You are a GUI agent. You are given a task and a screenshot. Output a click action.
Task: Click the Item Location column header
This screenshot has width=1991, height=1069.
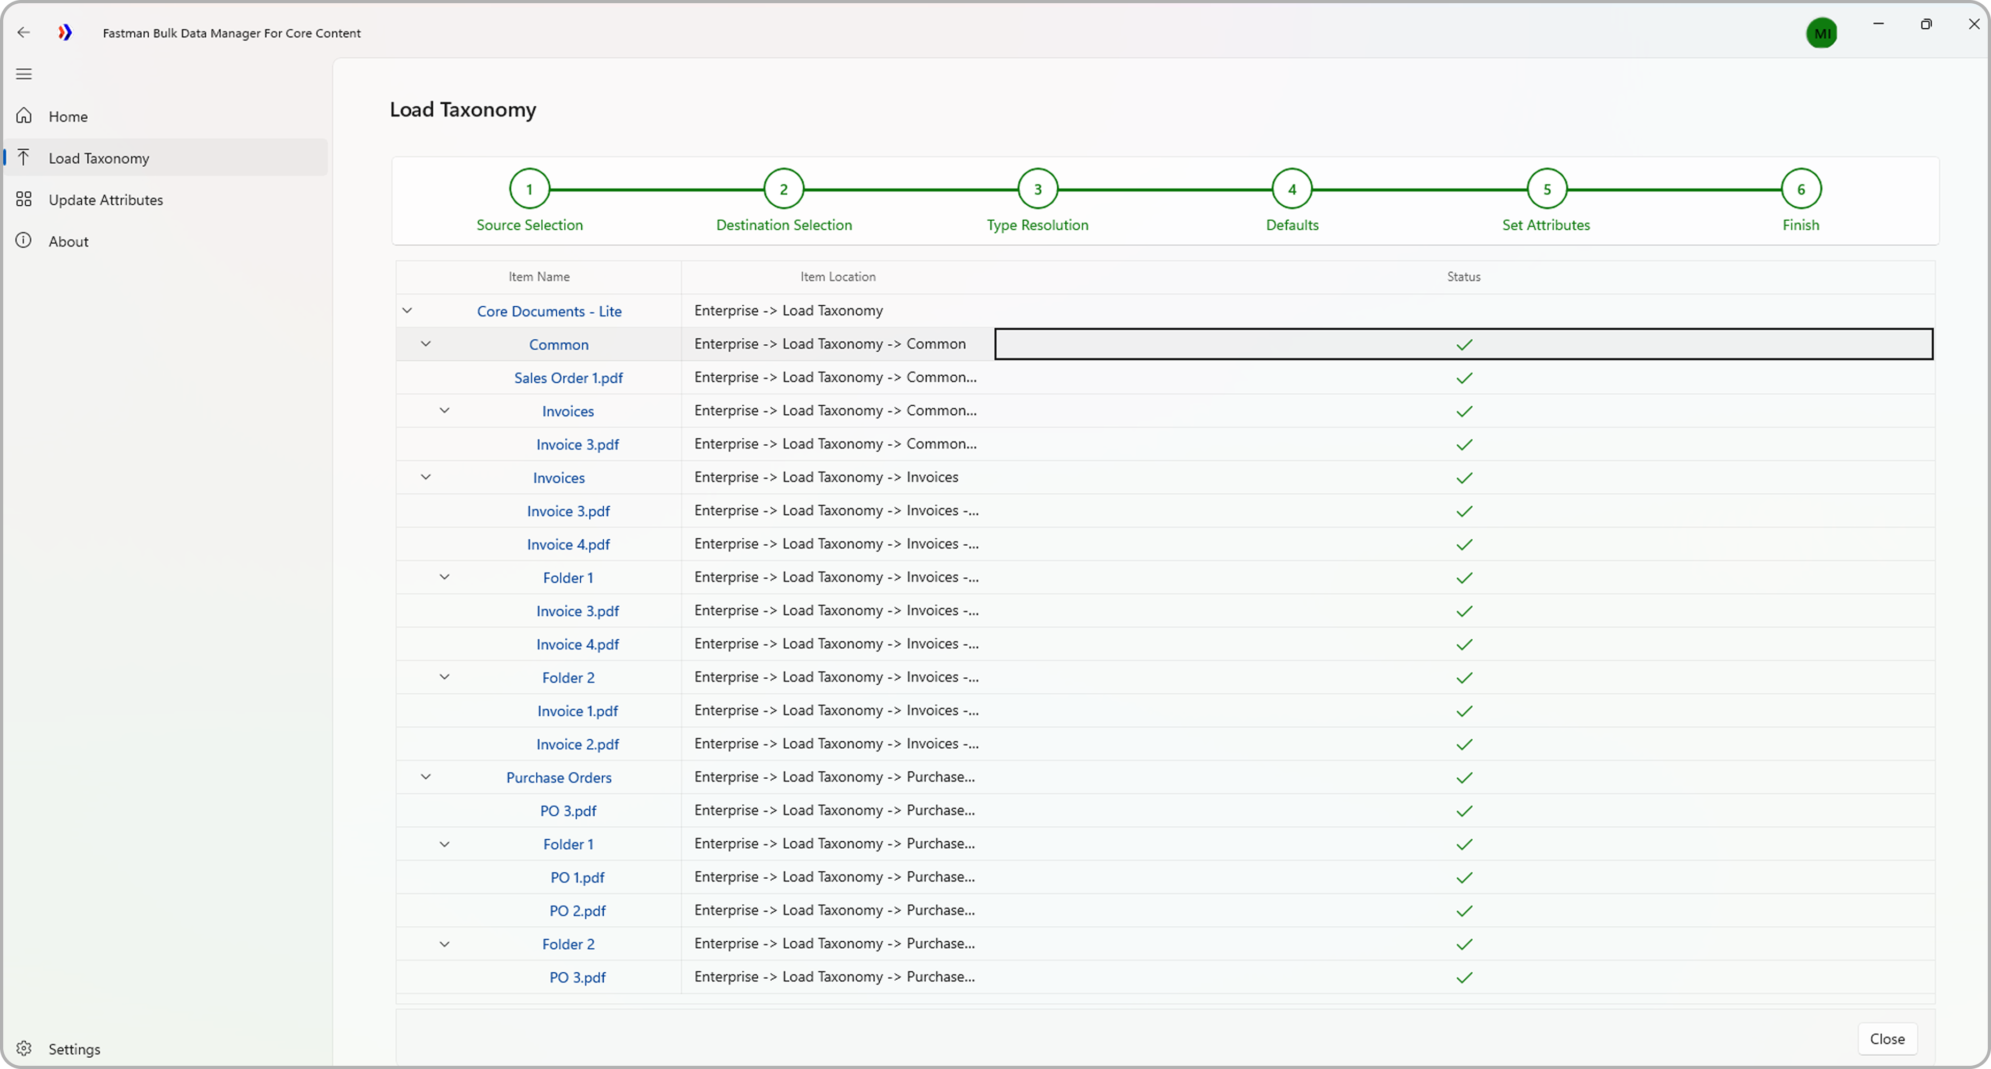tap(838, 276)
